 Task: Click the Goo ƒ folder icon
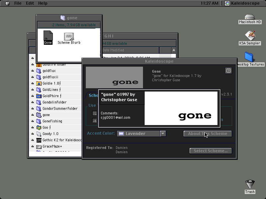39,127
